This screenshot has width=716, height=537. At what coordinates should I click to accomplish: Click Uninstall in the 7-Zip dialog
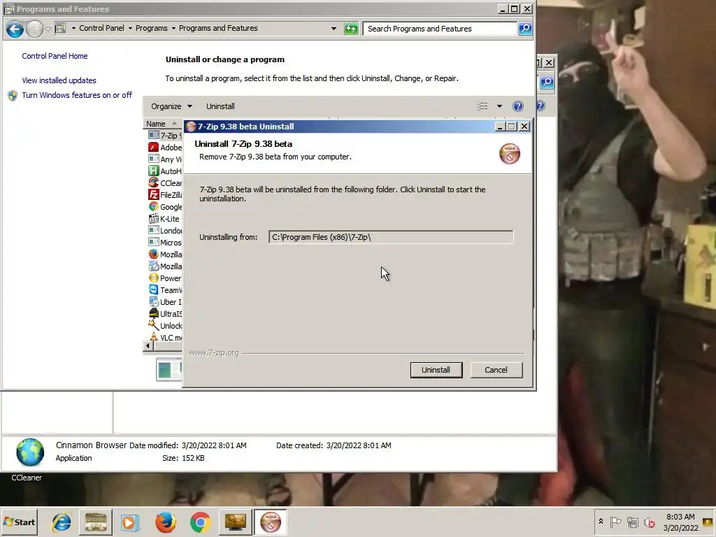[x=436, y=370]
